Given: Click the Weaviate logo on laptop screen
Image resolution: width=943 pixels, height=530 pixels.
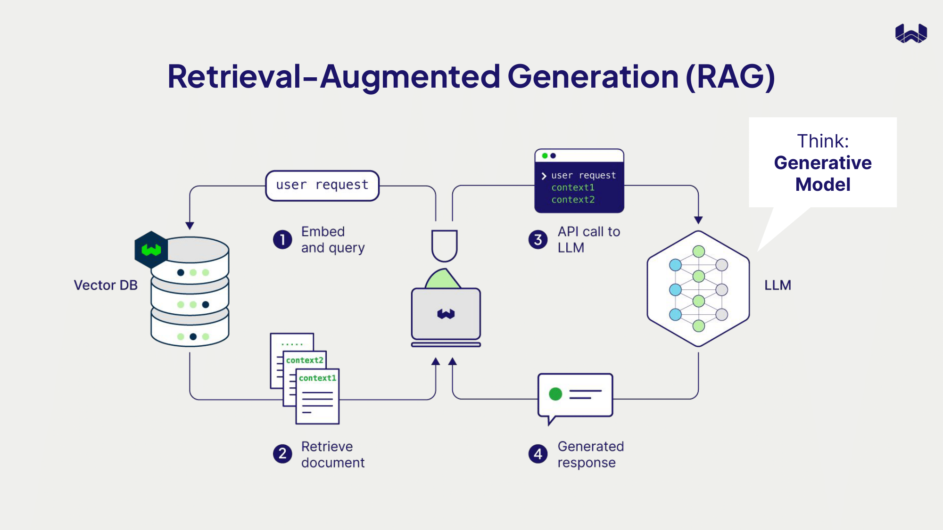Looking at the screenshot, I should point(446,314).
